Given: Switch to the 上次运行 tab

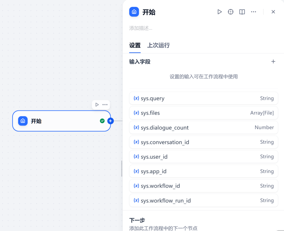Looking at the screenshot, I should [x=158, y=45].
